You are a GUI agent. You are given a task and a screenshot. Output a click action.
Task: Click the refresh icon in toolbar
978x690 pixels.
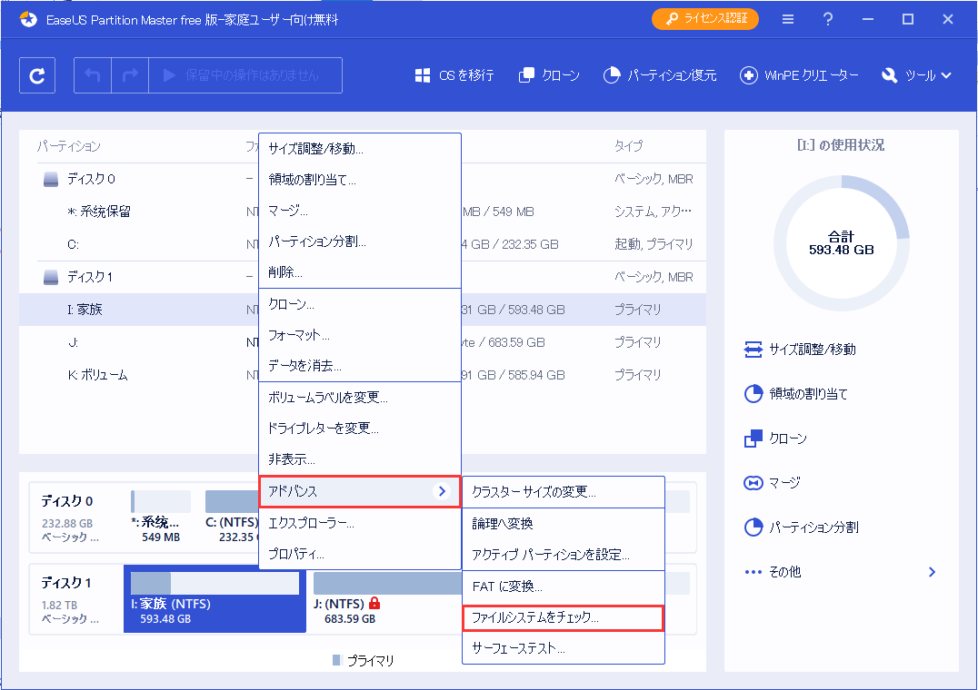tap(37, 75)
